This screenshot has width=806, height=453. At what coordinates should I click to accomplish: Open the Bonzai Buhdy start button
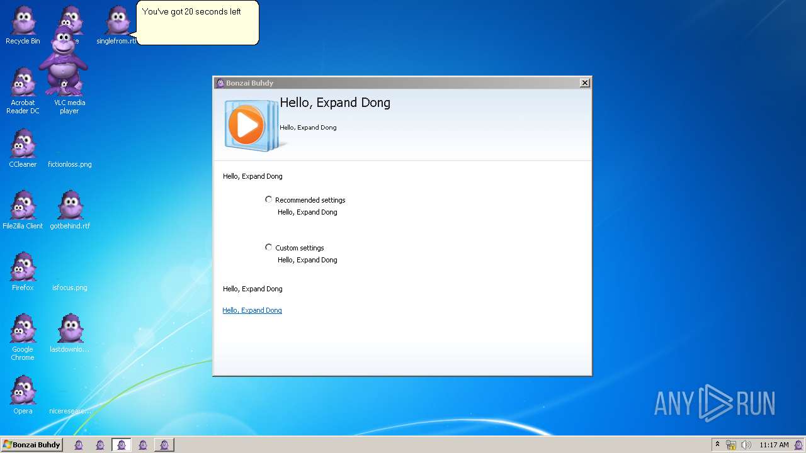(31, 445)
